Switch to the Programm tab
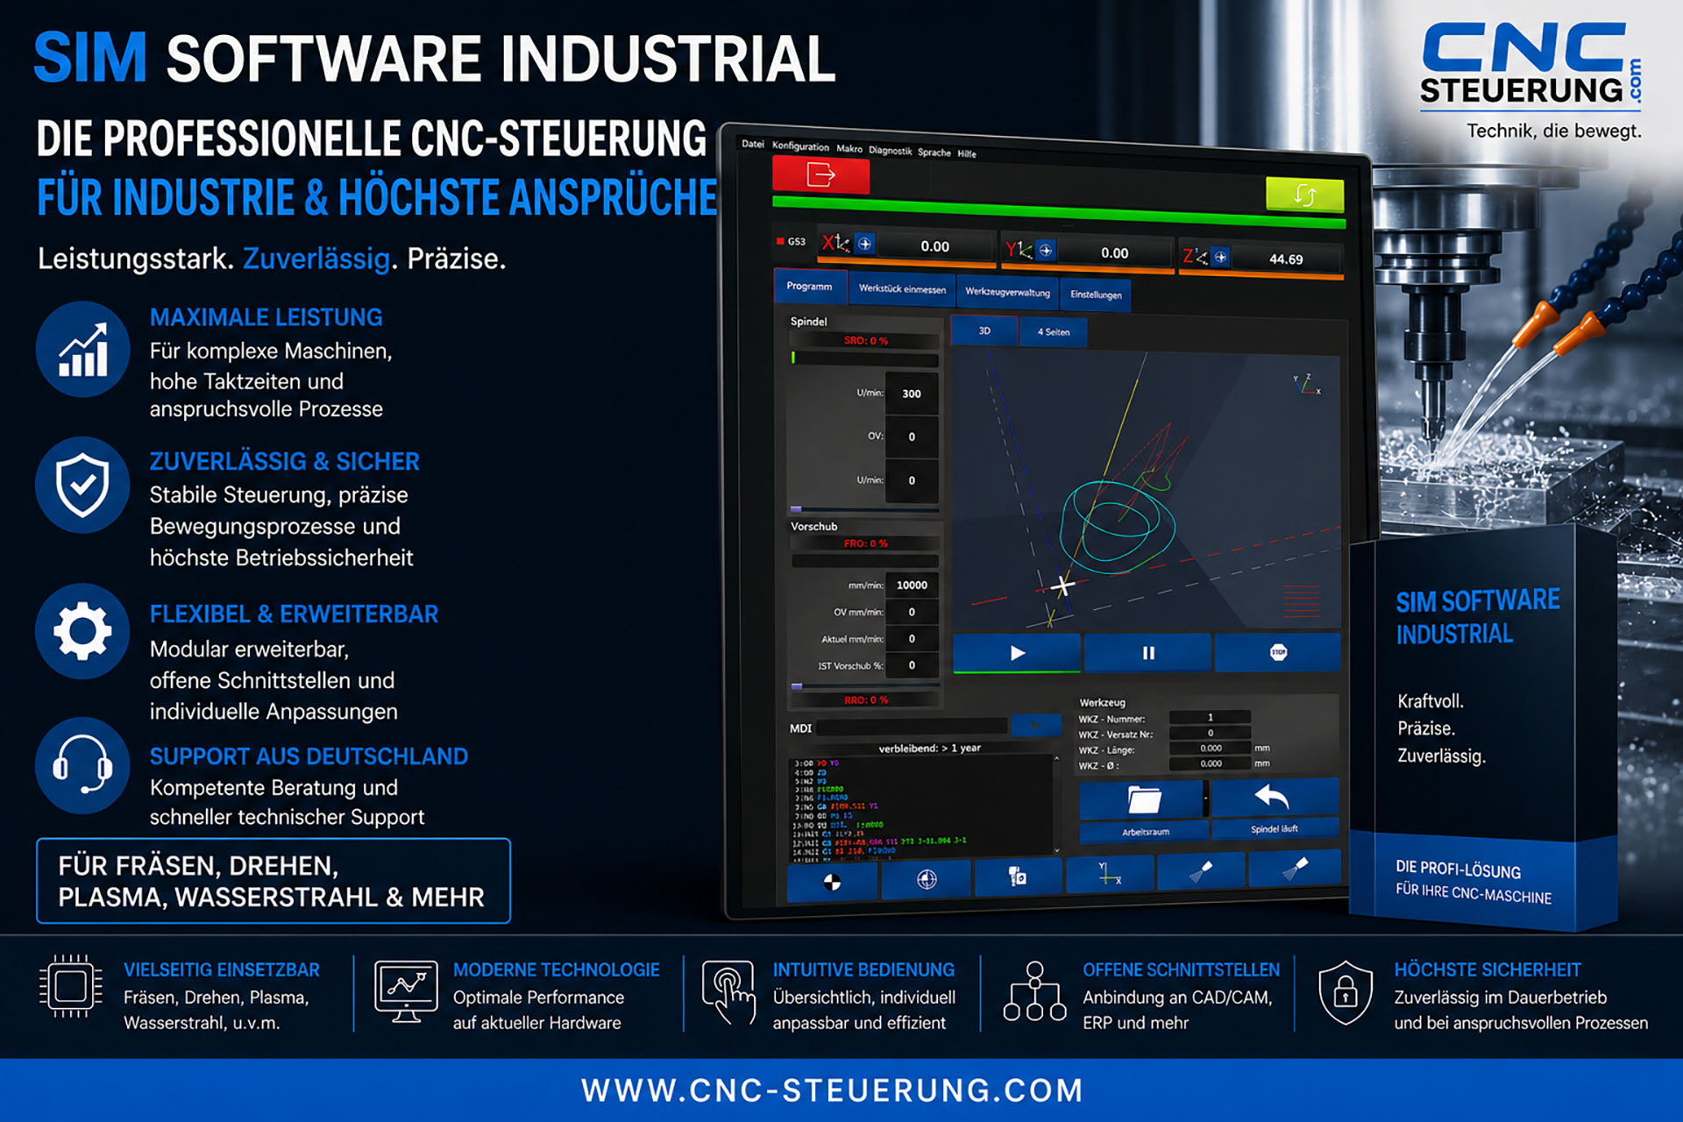The width and height of the screenshot is (1683, 1122). (x=810, y=287)
